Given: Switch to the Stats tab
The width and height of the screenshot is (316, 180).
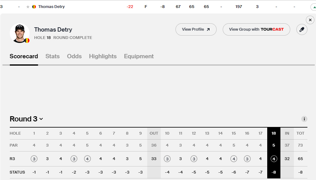Looking at the screenshot, I should click(52, 56).
